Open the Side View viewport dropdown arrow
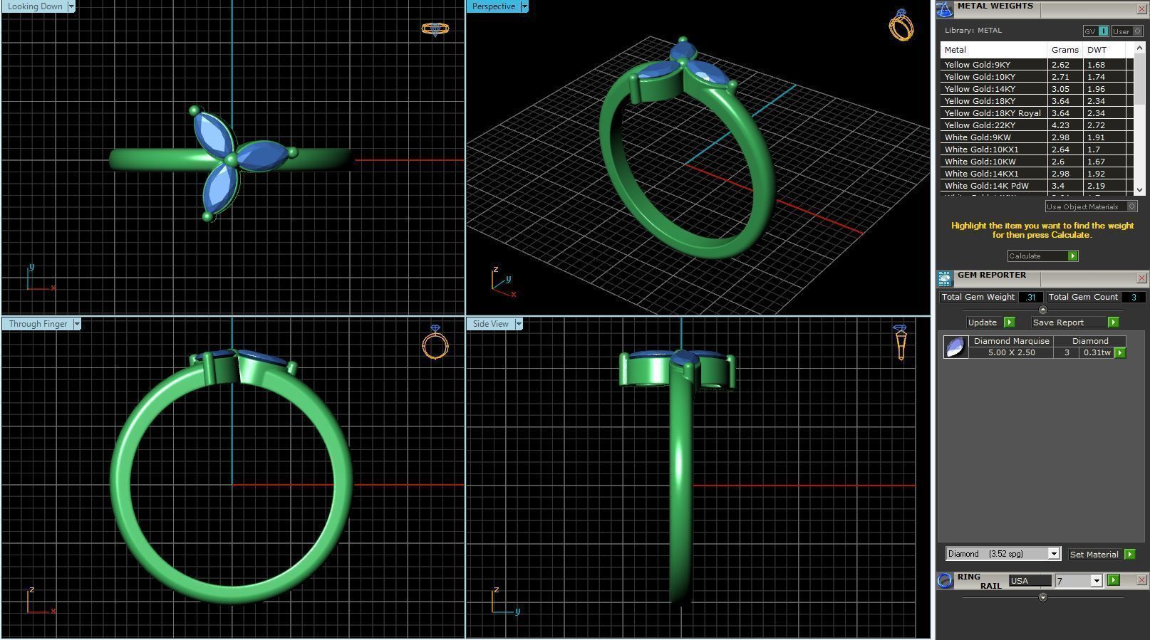1150x640 pixels. 519,324
